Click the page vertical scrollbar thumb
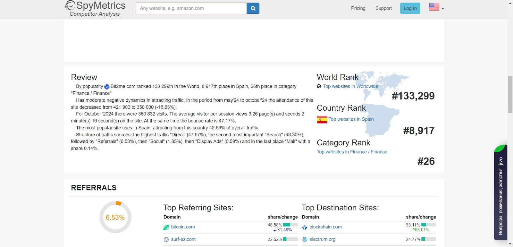This screenshot has width=513, height=247. tap(510, 95)
